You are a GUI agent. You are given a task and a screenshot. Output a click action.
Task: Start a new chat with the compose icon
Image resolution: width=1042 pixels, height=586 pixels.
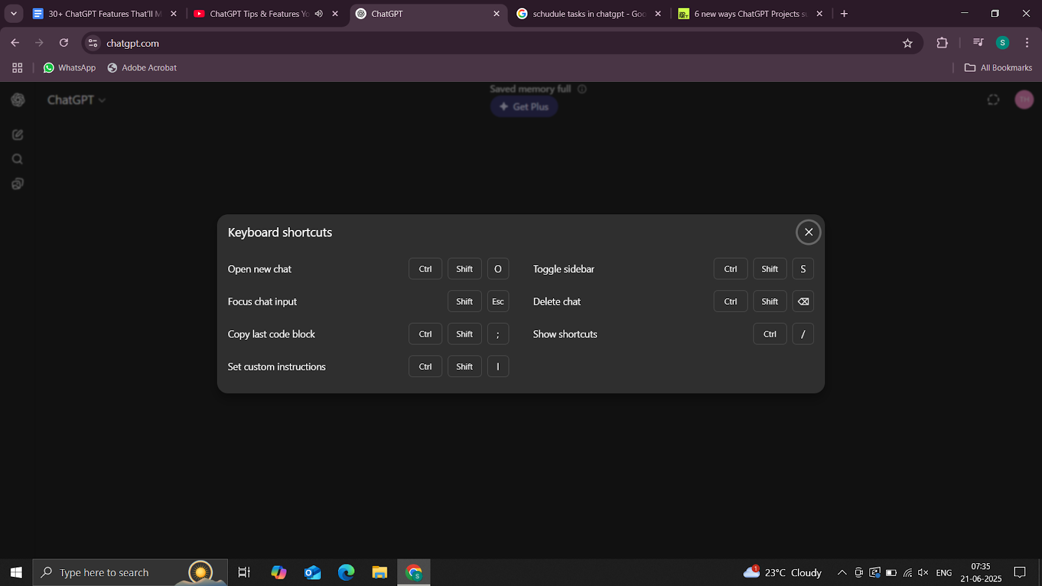point(18,135)
